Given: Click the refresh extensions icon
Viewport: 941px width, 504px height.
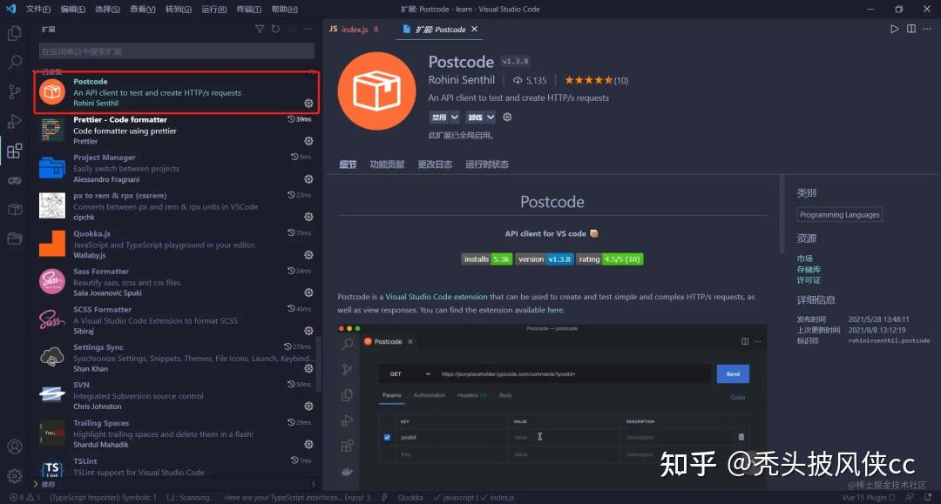Looking at the screenshot, I should click(275, 29).
